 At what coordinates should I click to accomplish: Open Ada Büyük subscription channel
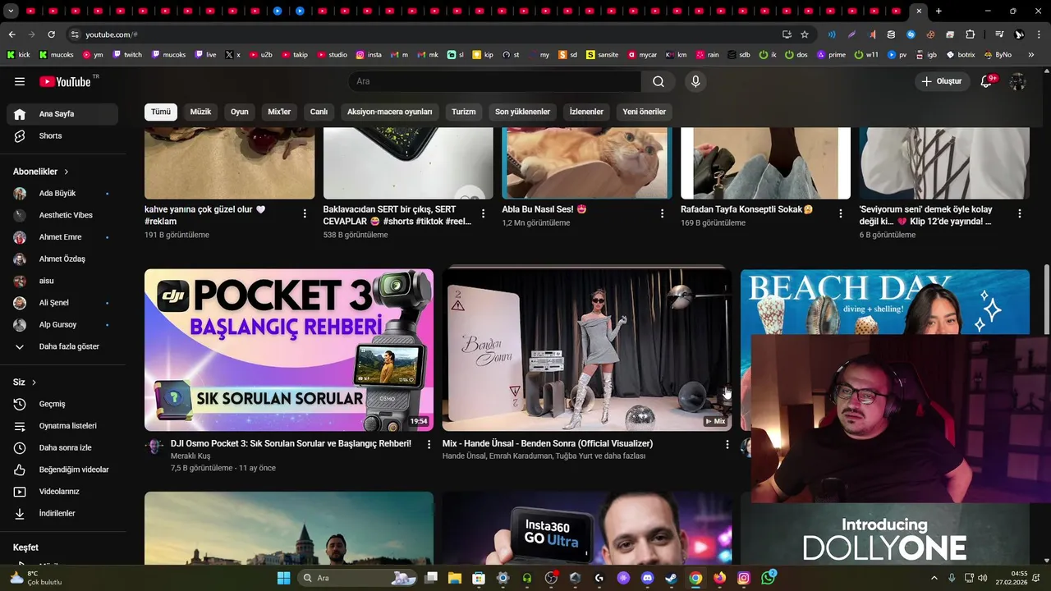coord(62,194)
